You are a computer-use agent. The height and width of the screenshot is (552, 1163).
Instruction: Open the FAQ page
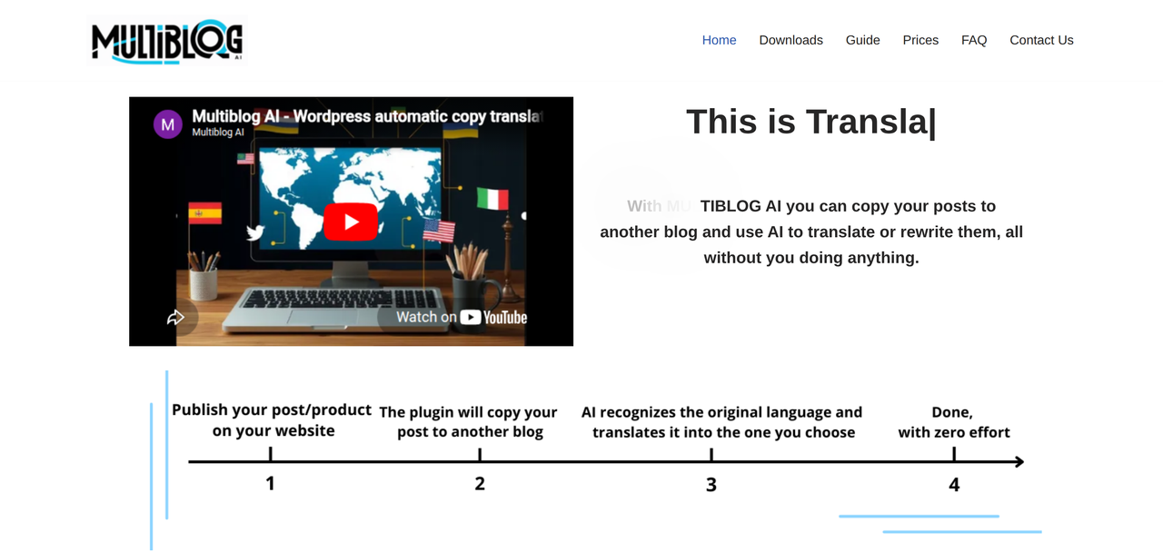pos(974,40)
